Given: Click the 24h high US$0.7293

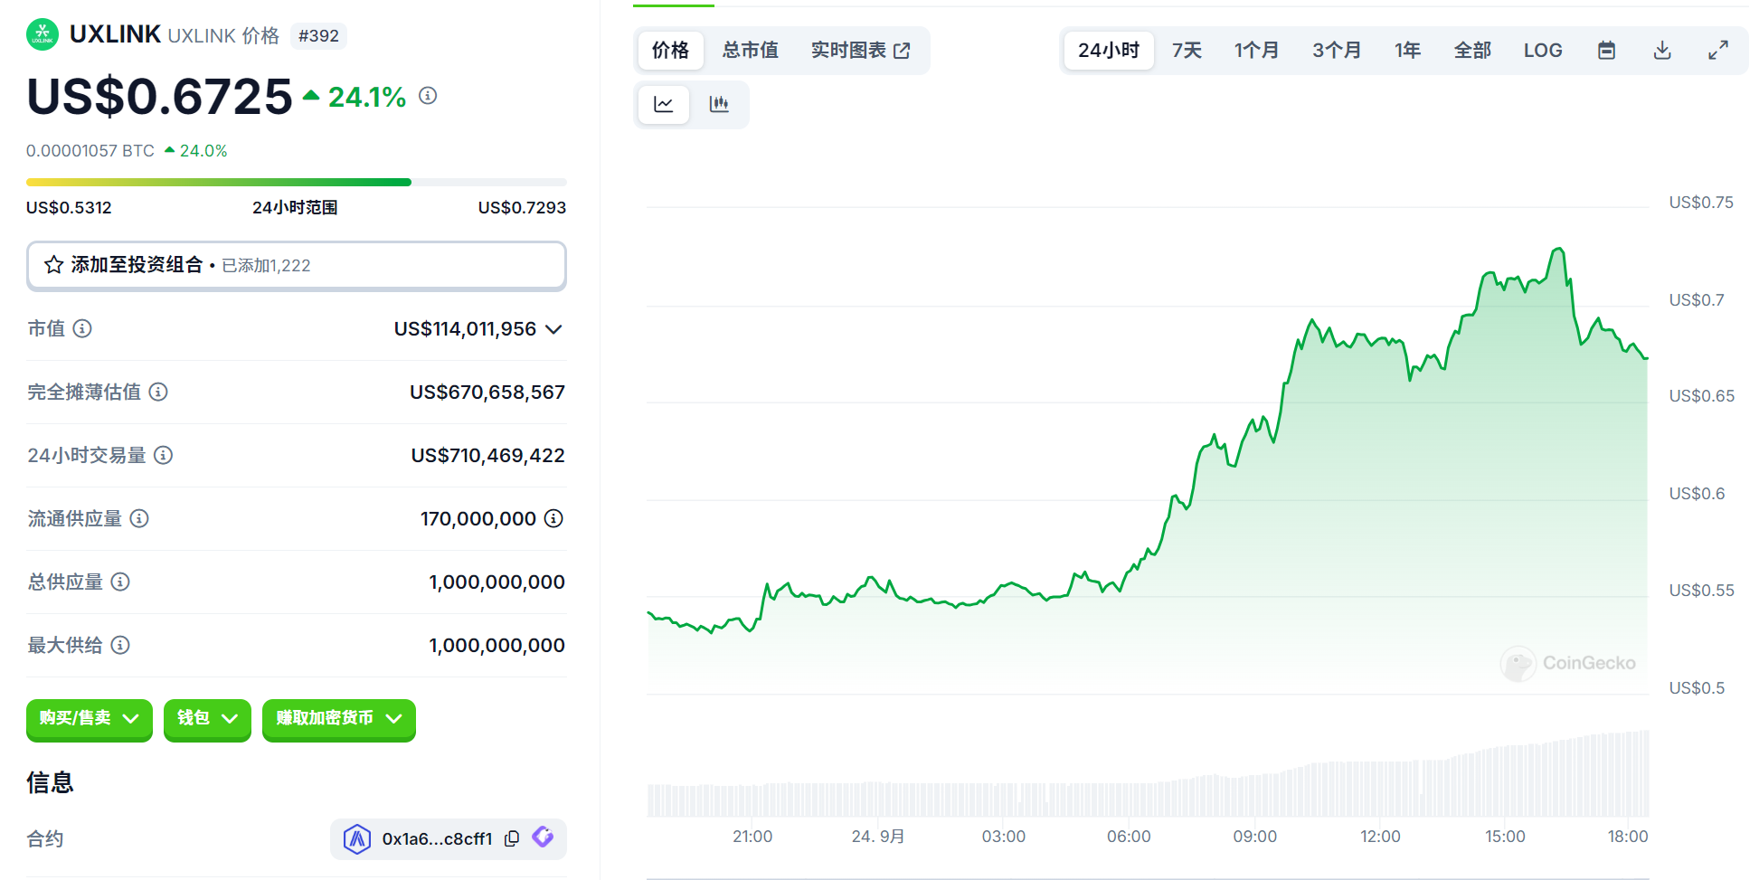Looking at the screenshot, I should pyautogui.click(x=522, y=208).
